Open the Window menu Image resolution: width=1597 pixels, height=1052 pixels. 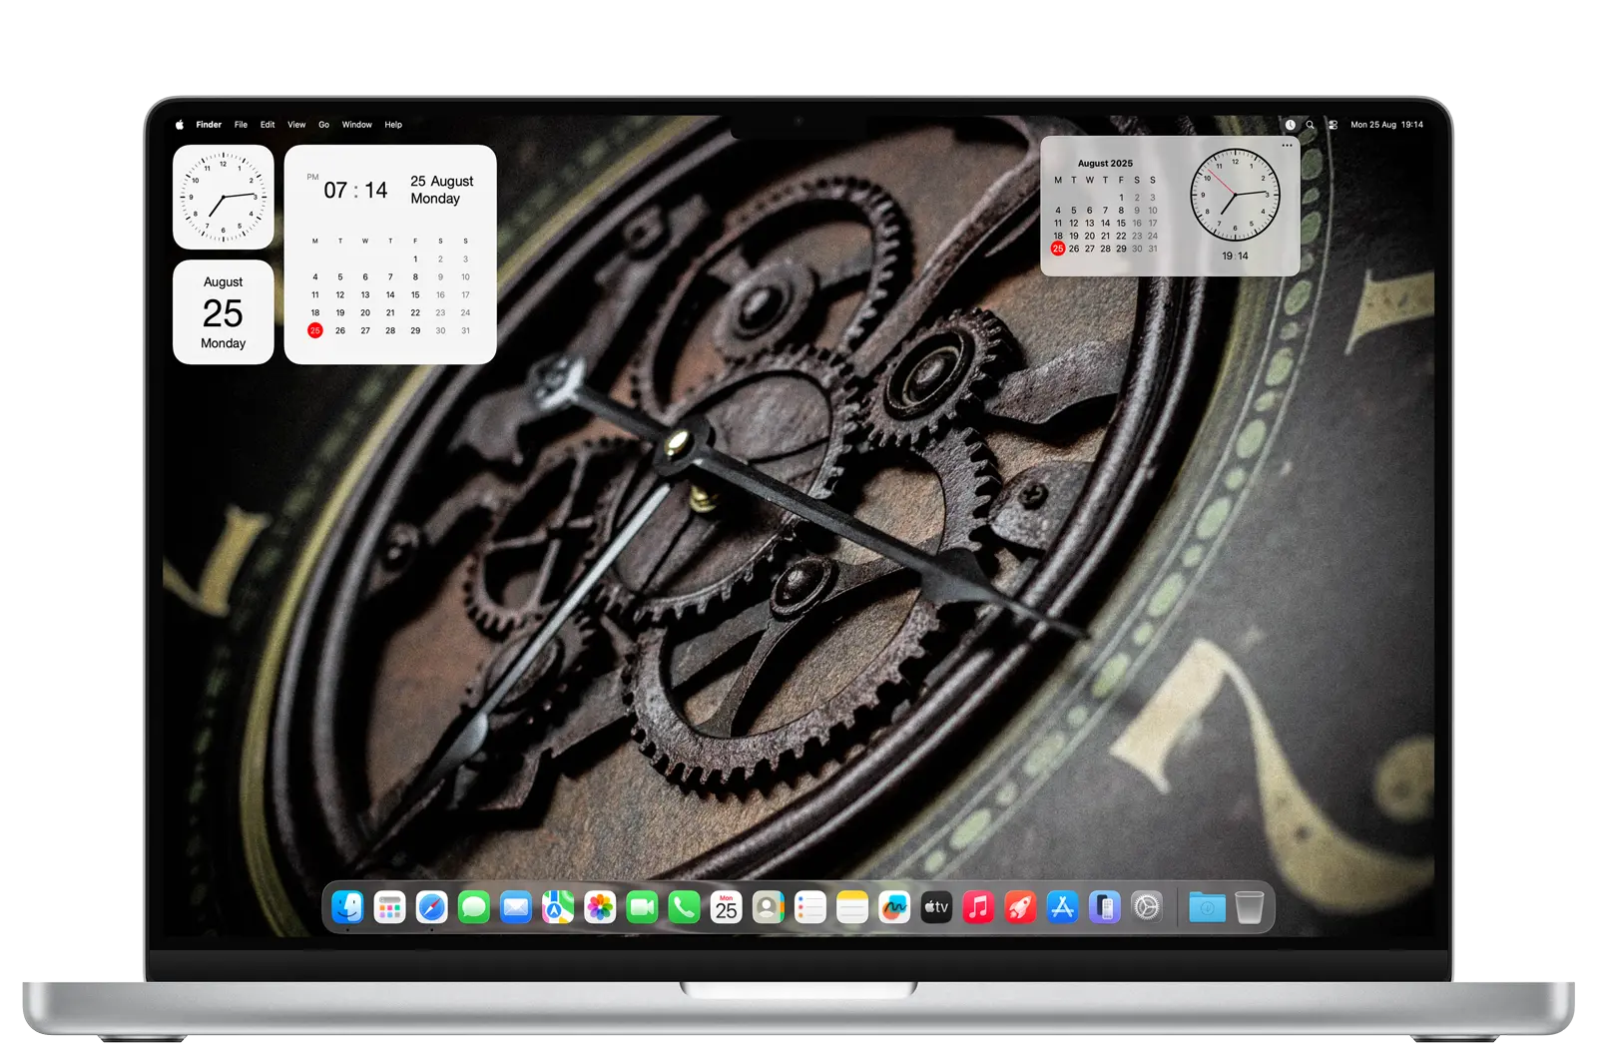coord(356,125)
